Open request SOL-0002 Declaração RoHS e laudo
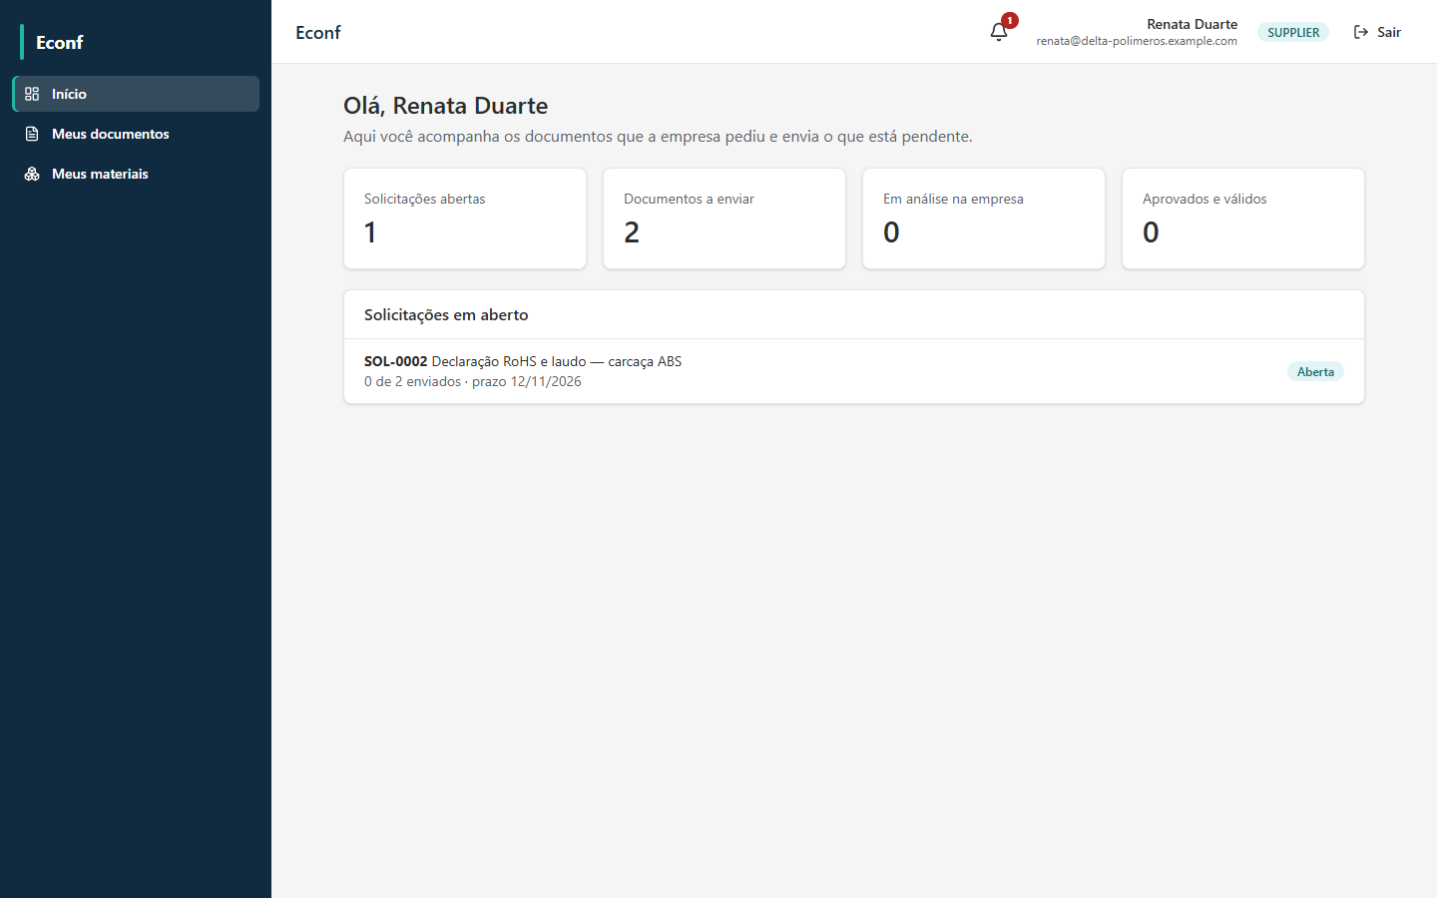This screenshot has height=898, width=1437. [854, 371]
